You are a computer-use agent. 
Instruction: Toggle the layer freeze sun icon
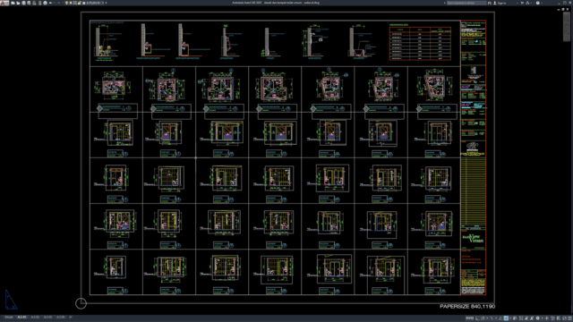click(x=71, y=3)
